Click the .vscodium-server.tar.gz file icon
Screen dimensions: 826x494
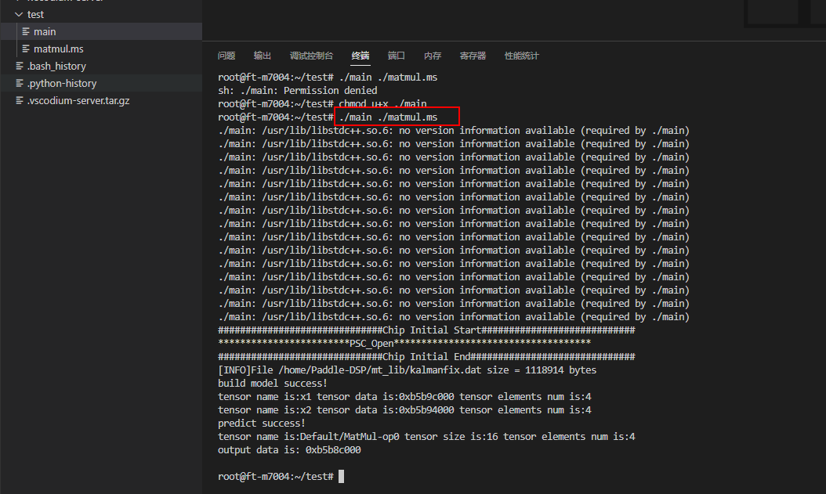pos(20,101)
